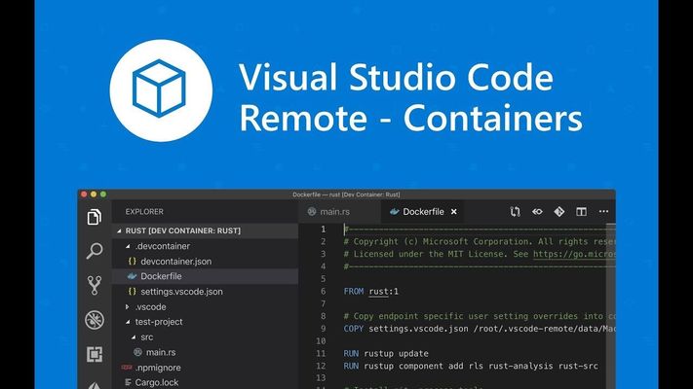The height and width of the screenshot is (389, 693).
Task: Click the braces icon beside devcontainer.json
Action: pyautogui.click(x=132, y=261)
